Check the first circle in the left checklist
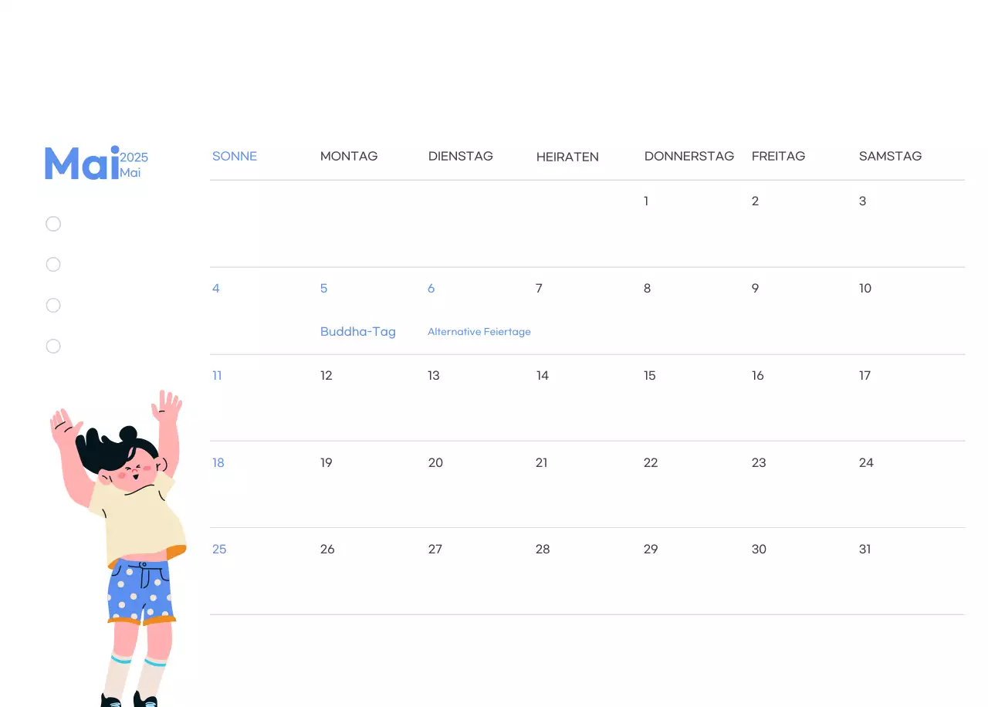Image resolution: width=988 pixels, height=707 pixels. tap(52, 223)
